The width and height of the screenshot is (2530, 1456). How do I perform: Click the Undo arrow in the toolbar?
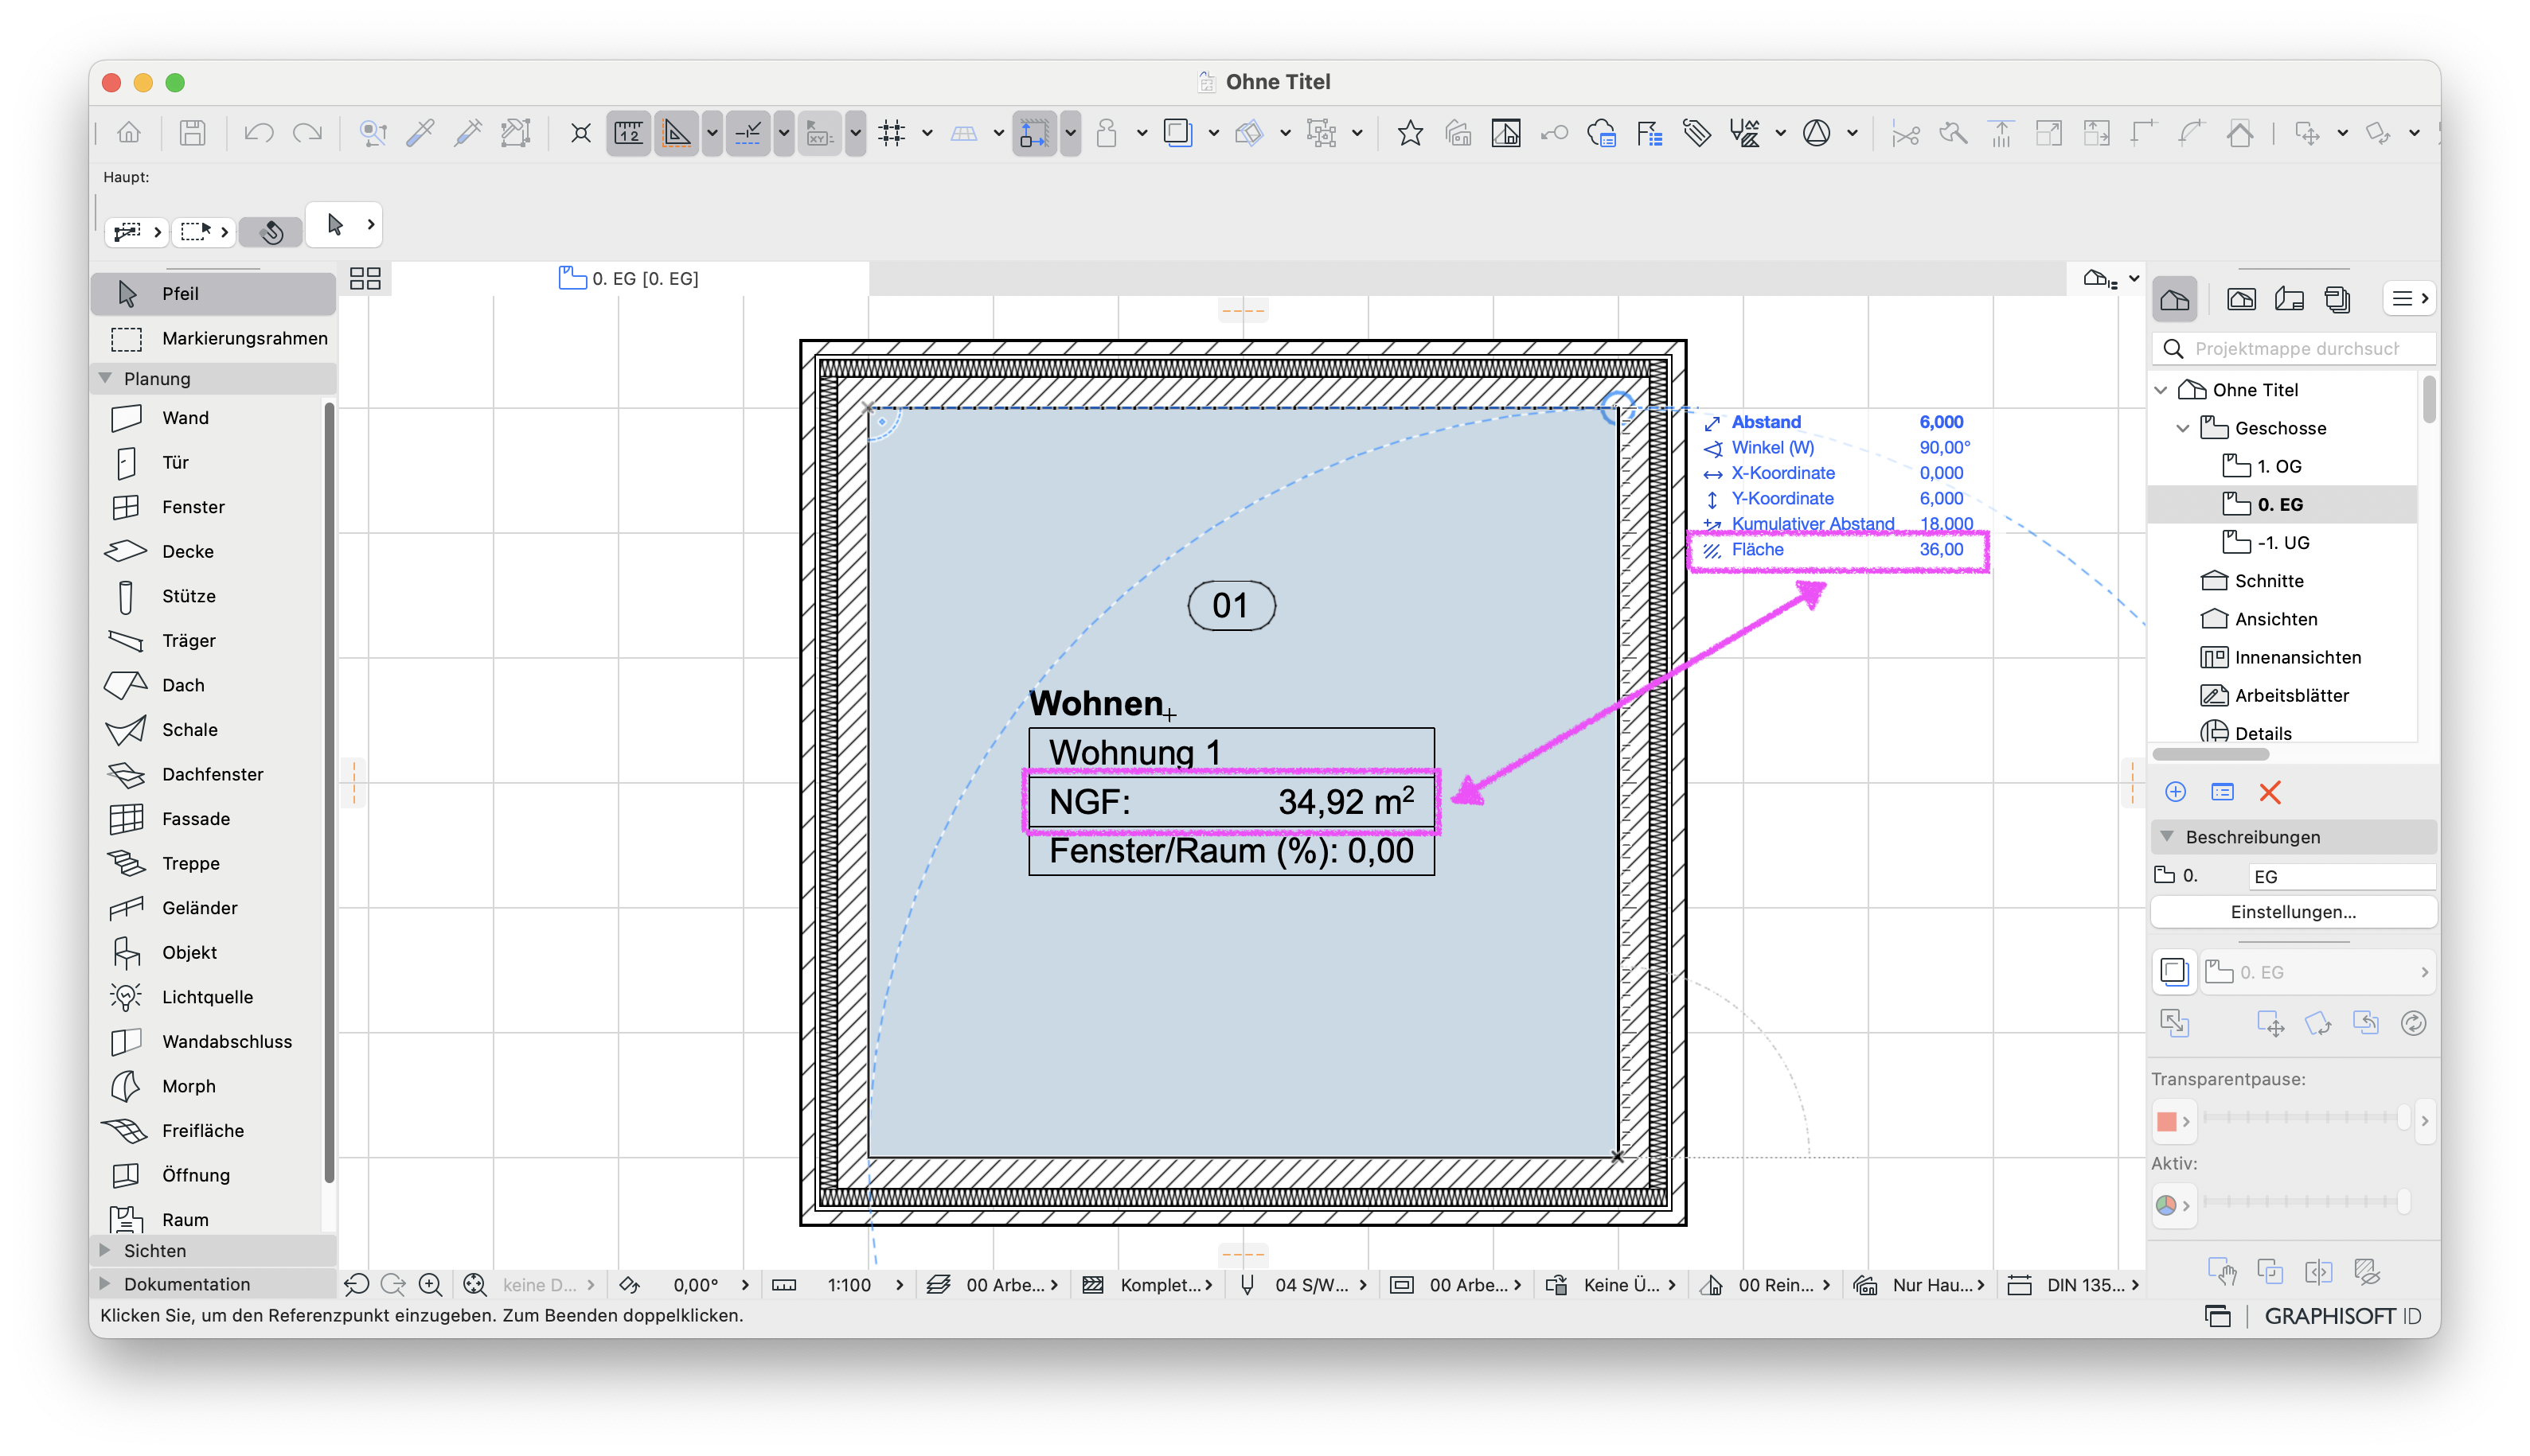click(259, 133)
